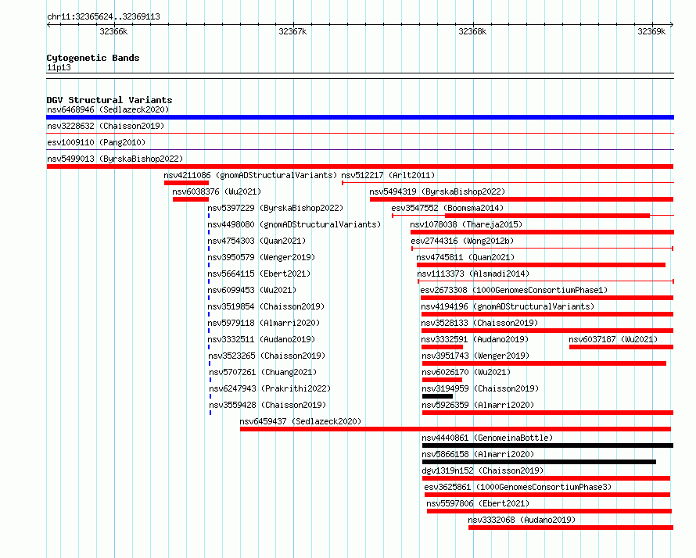Open the nsv4211086 gnomADStructuralVariants entry

pyautogui.click(x=250, y=175)
